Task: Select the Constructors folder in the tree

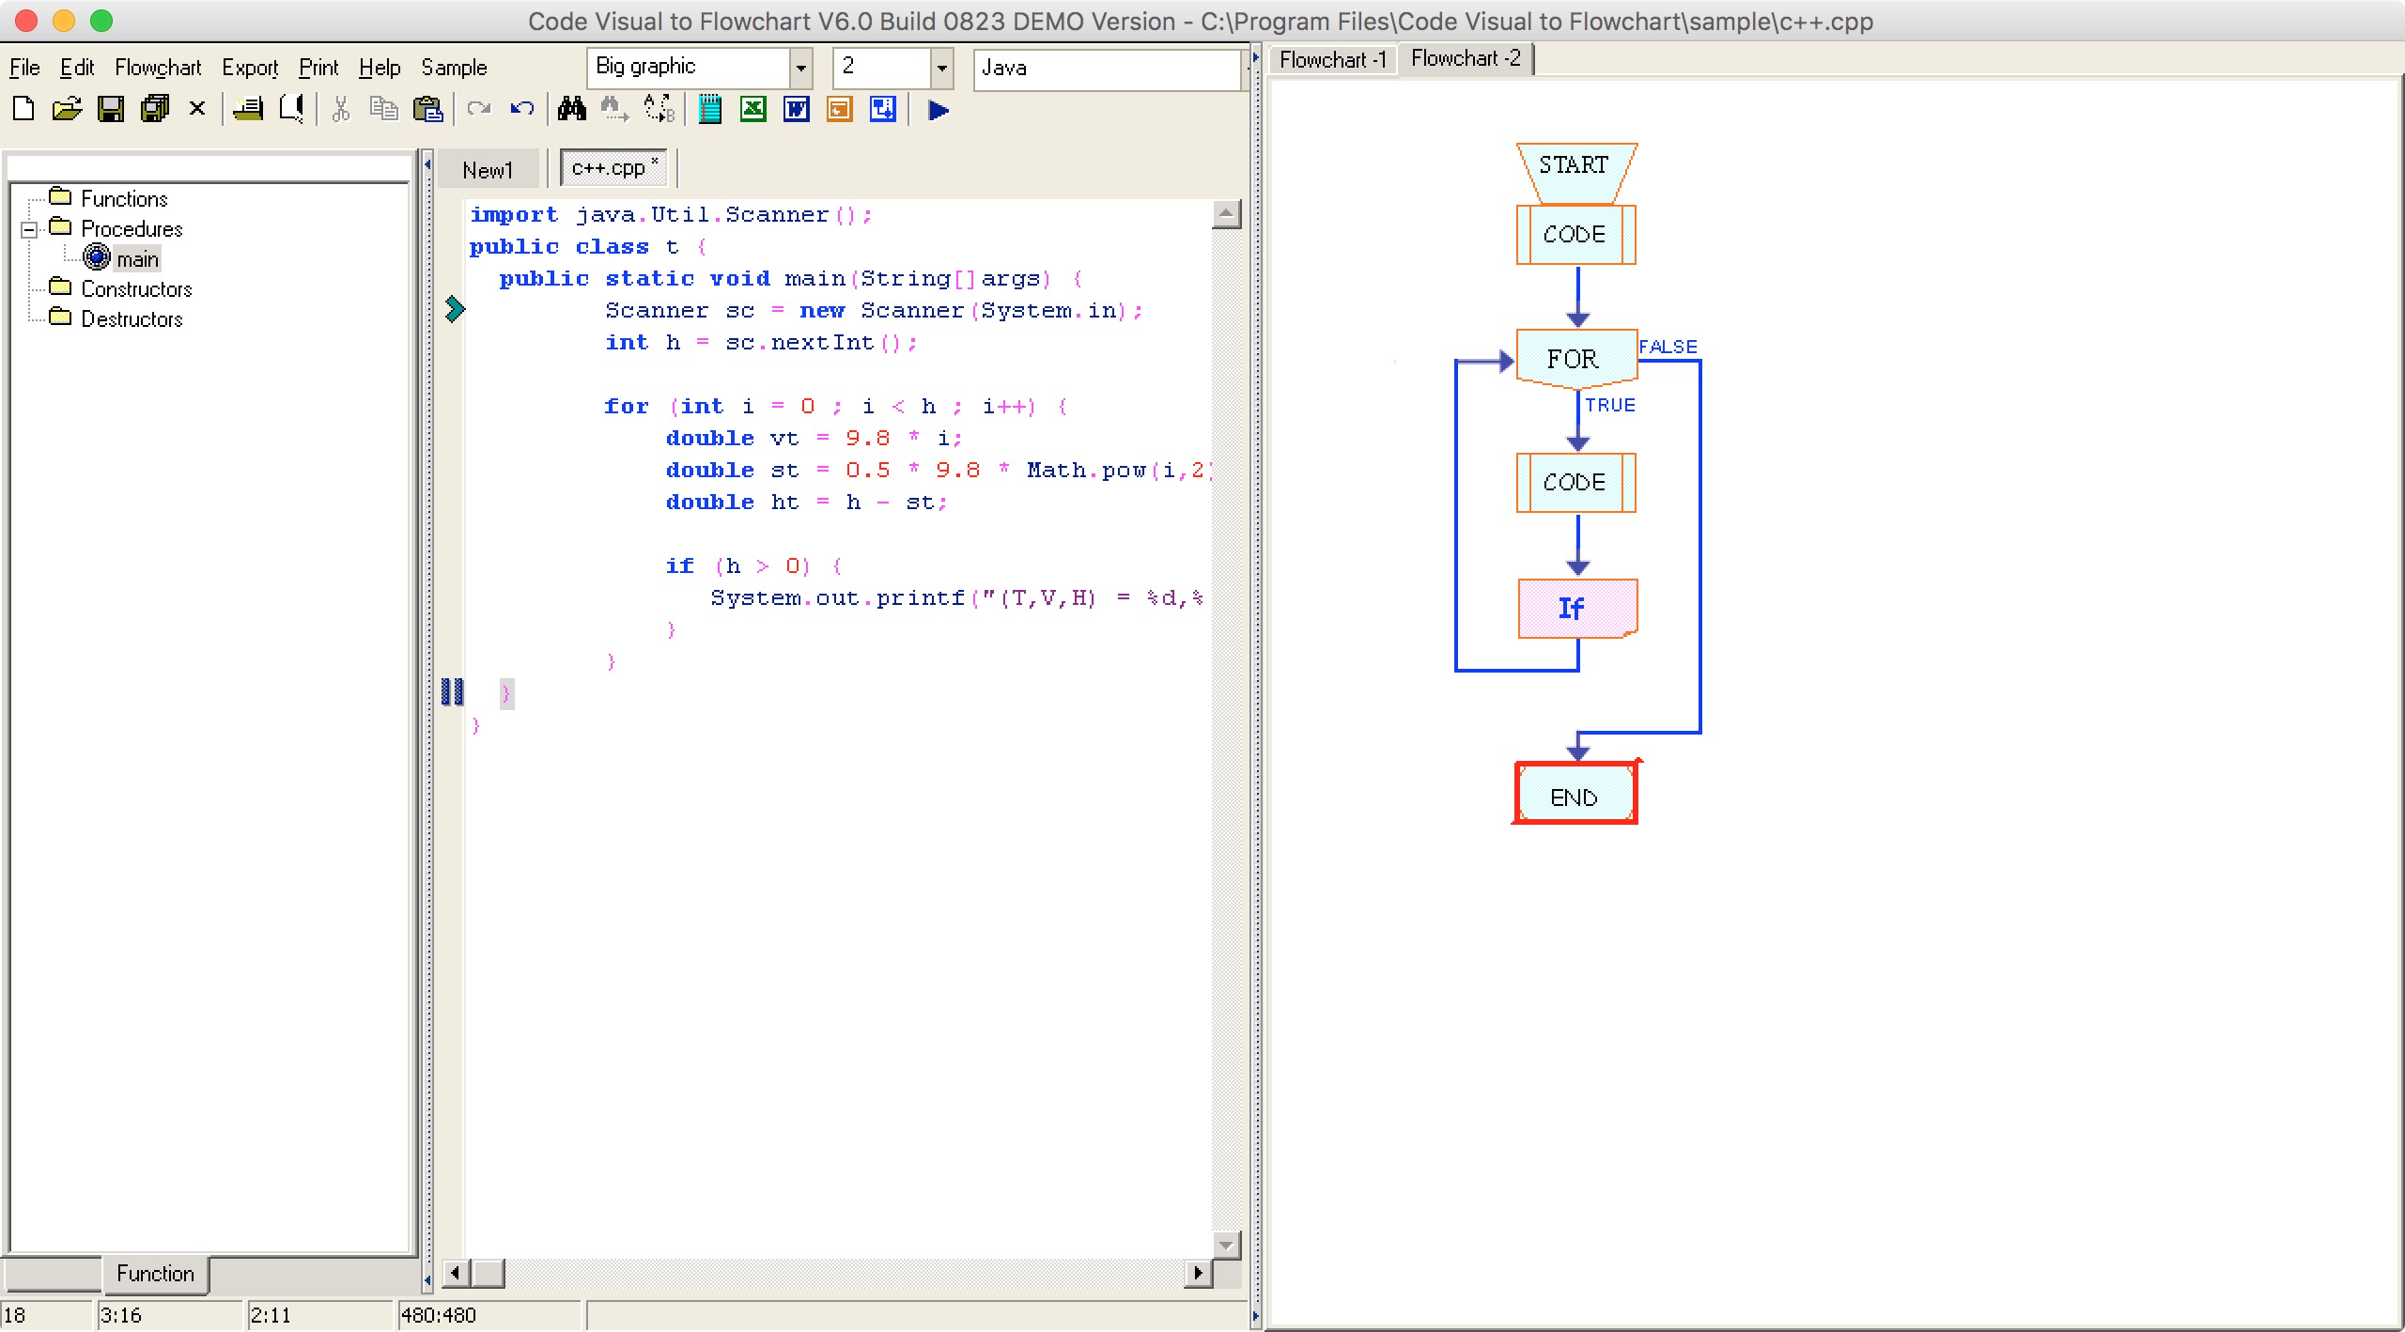Action: click(136, 289)
